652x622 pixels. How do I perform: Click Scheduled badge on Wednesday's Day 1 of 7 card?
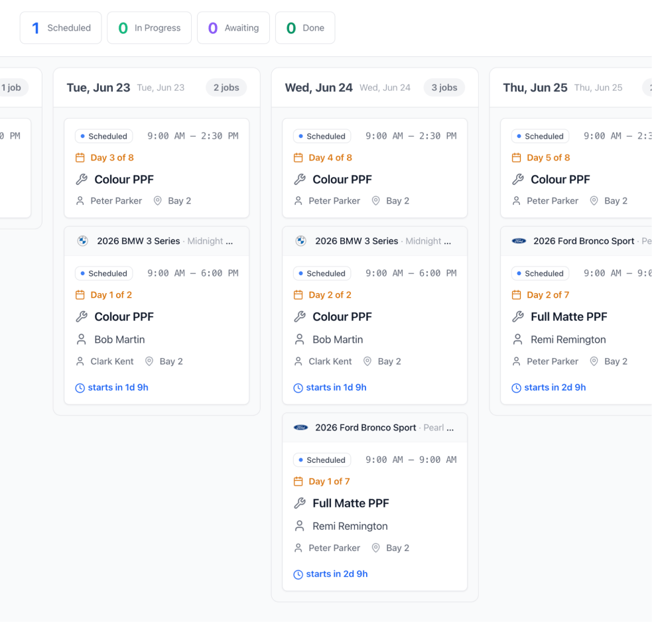coord(322,460)
